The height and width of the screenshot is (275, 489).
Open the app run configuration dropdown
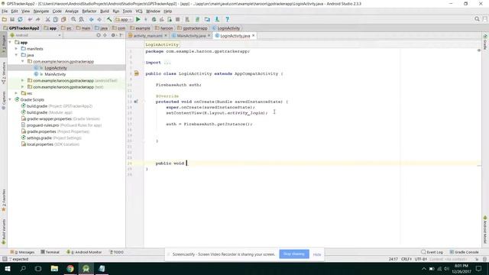coord(124,19)
